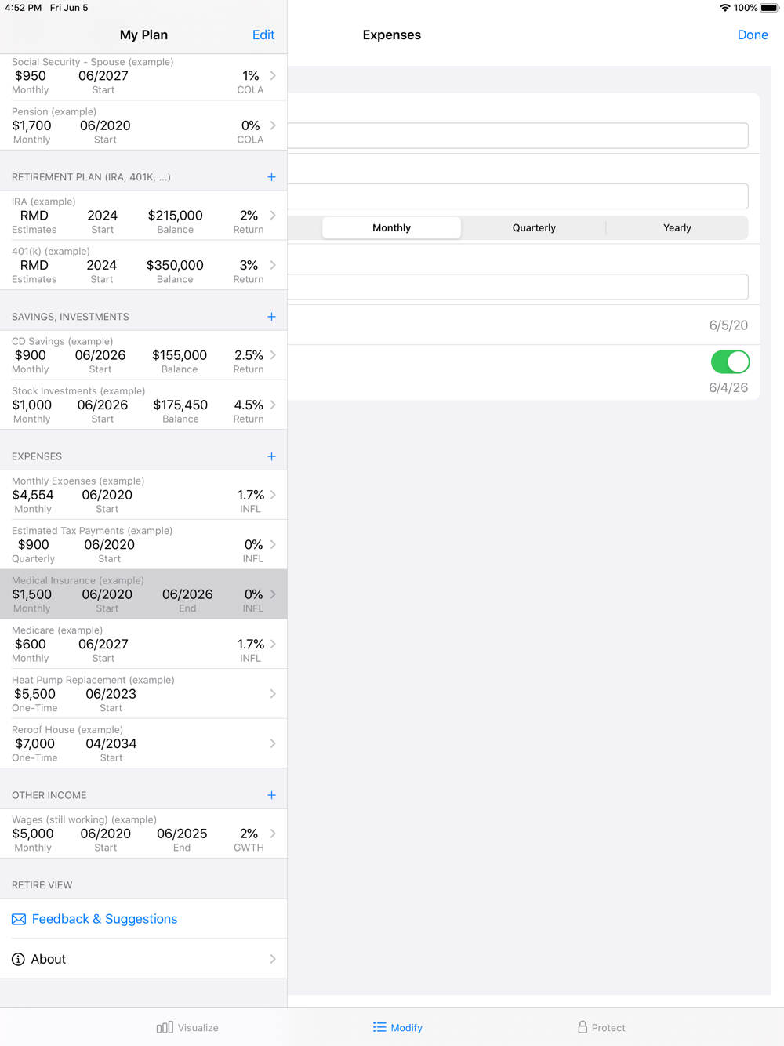Add an other income entry

271,795
